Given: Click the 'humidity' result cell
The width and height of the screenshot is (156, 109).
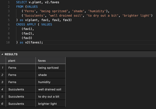Looking at the screenshot, I should (44, 82).
